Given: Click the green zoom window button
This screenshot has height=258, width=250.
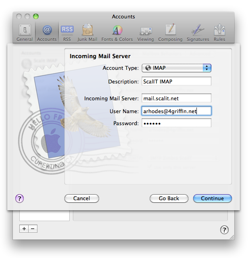Looking at the screenshot, I should point(36,16).
